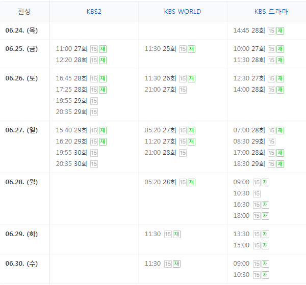The image size is (306, 285).
Task: Select the 06.30. (수) date row label
Action: [21, 264]
